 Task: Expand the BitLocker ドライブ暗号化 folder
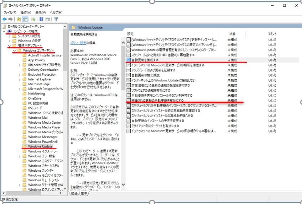(x=20, y=65)
